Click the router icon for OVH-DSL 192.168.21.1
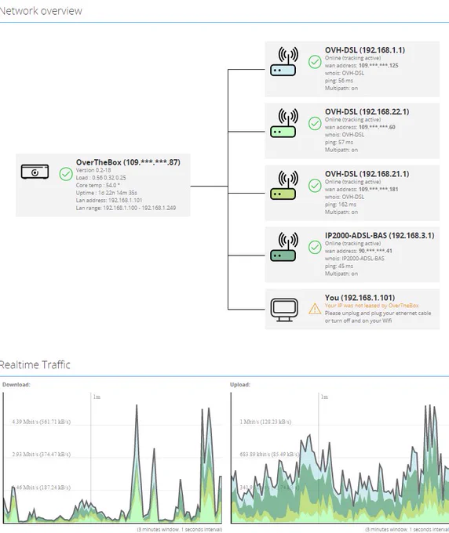Screen dimensions: 449x533 pos(284,185)
